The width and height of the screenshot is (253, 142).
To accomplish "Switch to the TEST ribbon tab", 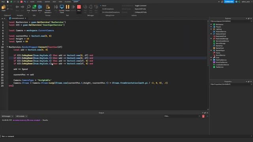I will coord(55,2).
